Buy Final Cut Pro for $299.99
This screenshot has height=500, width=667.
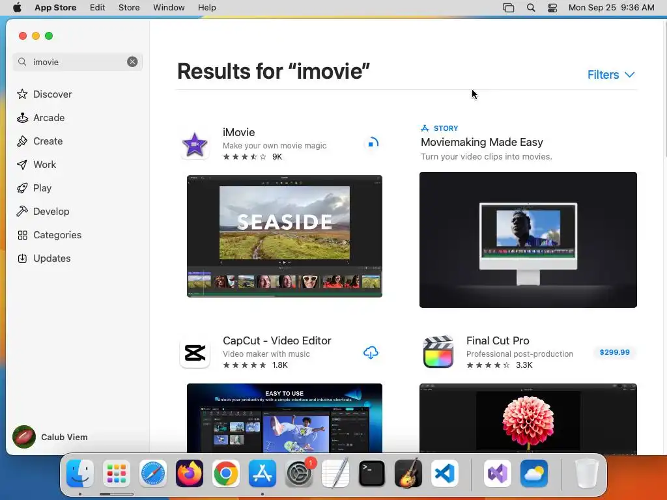pos(614,352)
